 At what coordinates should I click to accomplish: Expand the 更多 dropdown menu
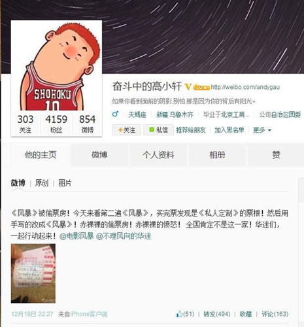pos(262,130)
